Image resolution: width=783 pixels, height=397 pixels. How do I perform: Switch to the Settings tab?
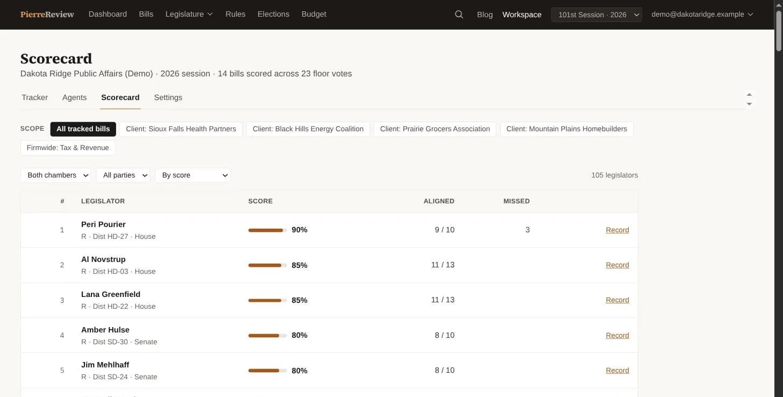coord(168,97)
